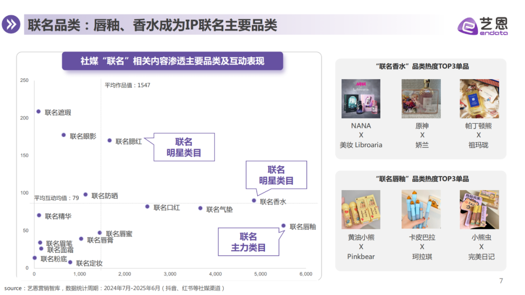Click the 250 value on the vertical axis
Screen dimensions: 525x295
pos(24,80)
